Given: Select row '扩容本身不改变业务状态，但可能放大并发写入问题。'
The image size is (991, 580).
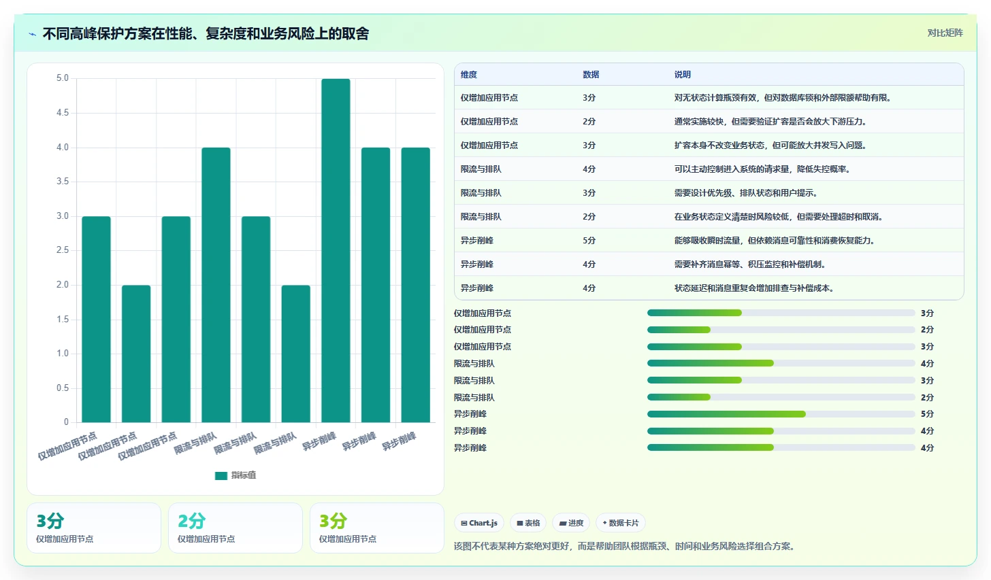Looking at the screenshot, I should [709, 146].
